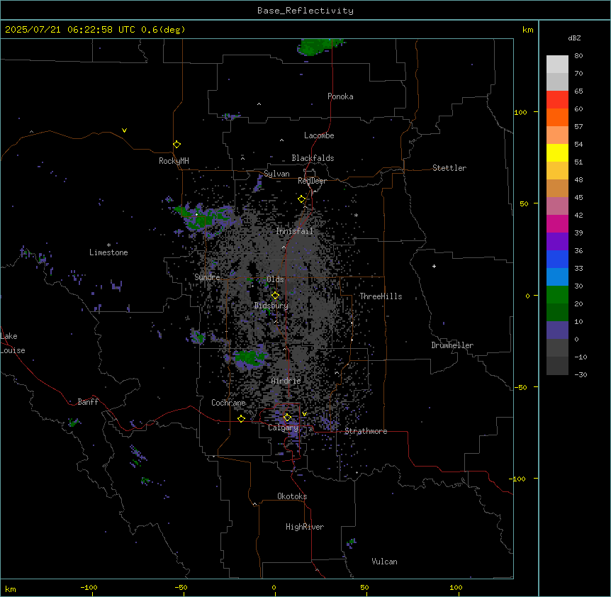Click the asterisk marker above Limestone
Screen dimensions: 611x597
[x=108, y=245]
